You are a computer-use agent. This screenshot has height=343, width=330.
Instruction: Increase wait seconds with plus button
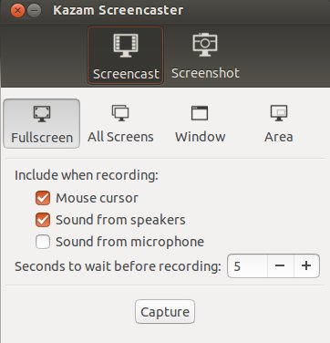(306, 266)
